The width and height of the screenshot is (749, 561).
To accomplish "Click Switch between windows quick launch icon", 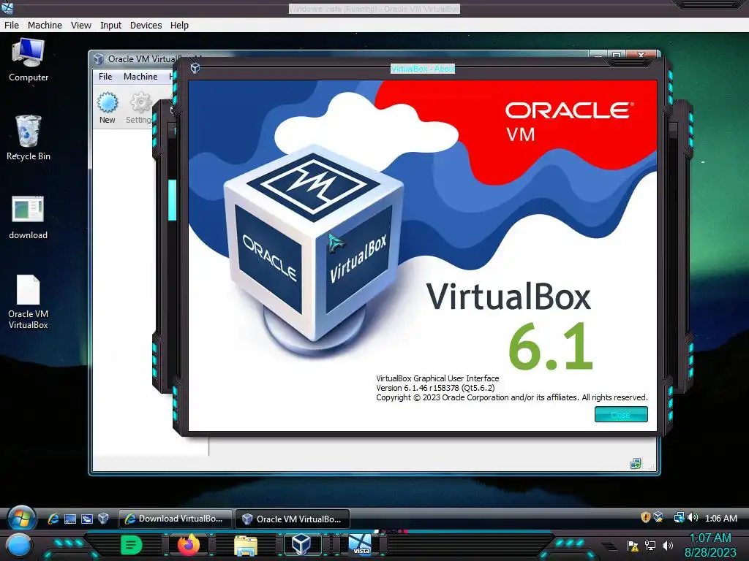I will [x=87, y=519].
